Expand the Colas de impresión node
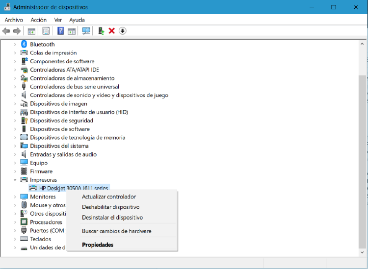This screenshot has height=269, width=368. pos(15,53)
